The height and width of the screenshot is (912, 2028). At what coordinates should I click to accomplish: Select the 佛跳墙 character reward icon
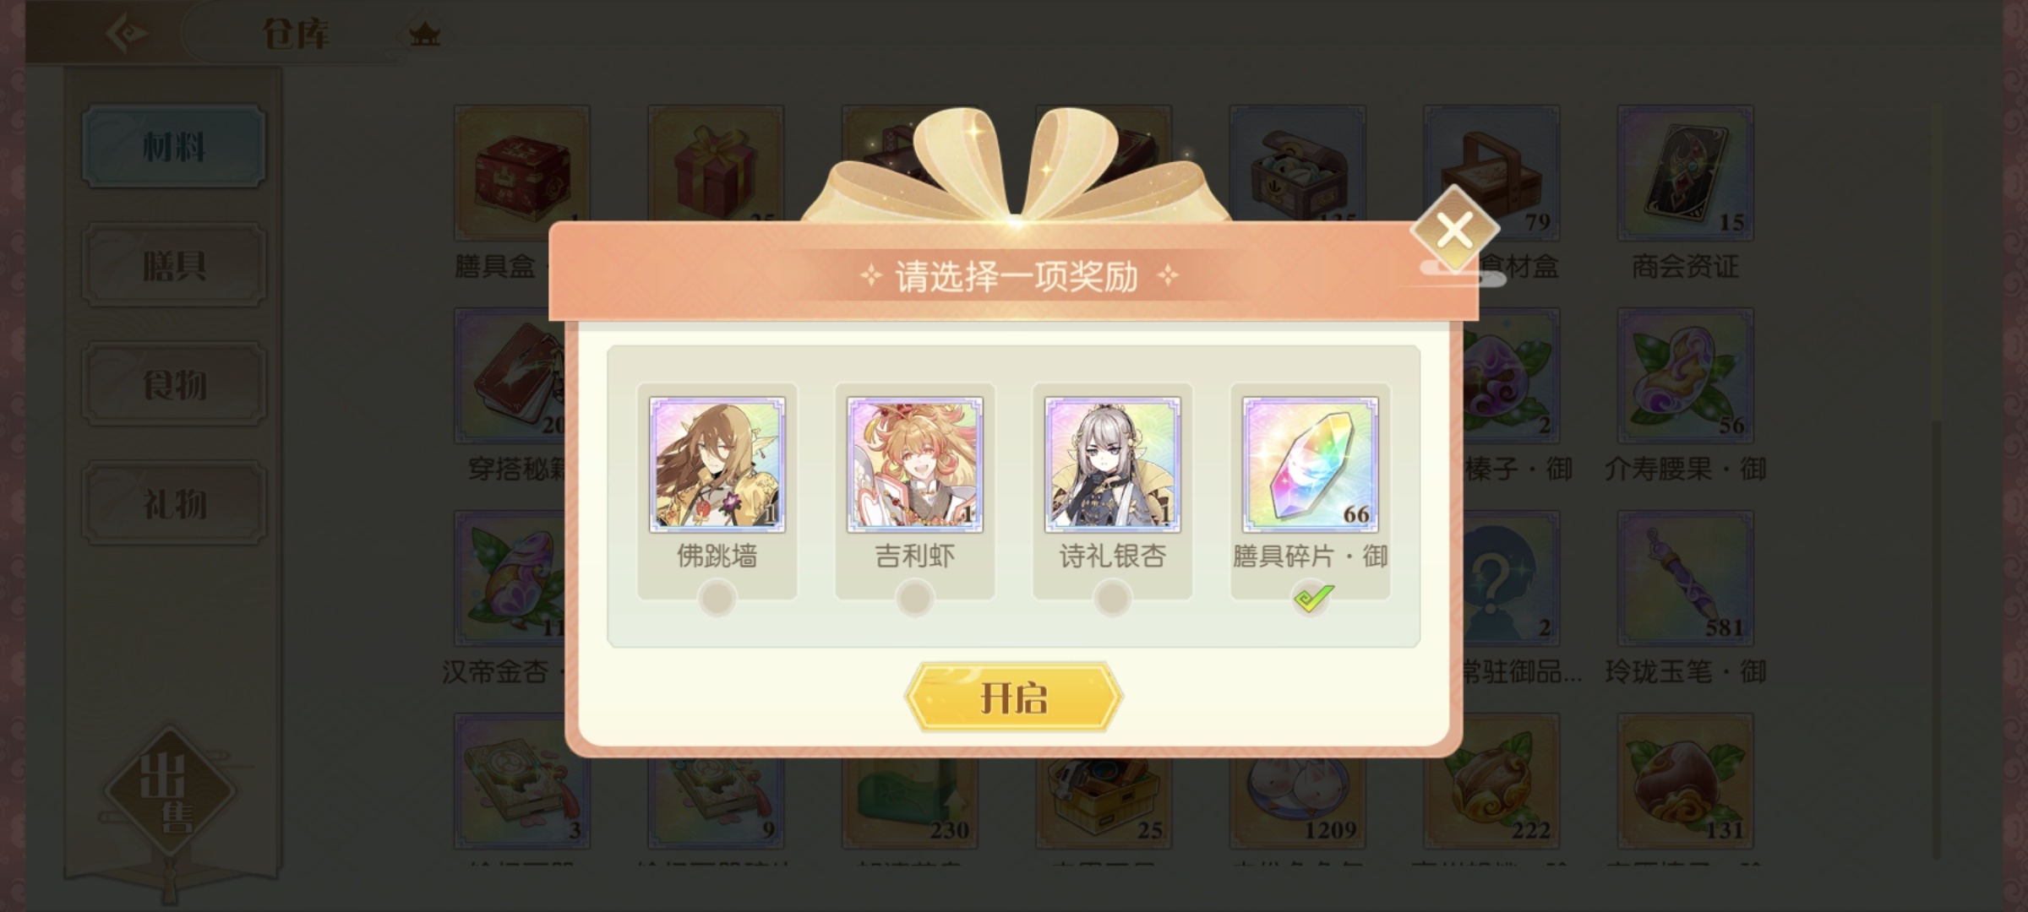(717, 464)
